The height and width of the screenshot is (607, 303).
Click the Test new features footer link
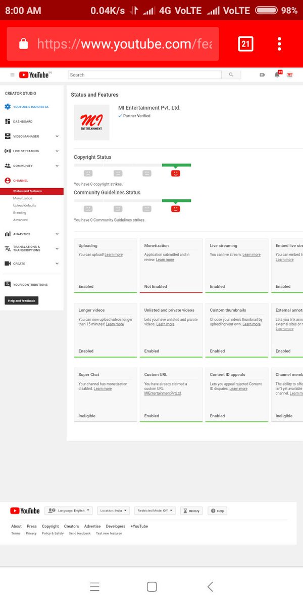[x=109, y=533]
